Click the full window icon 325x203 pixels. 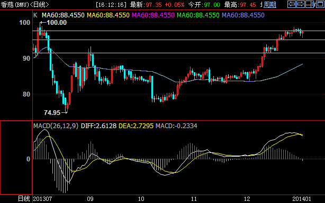click(320, 4)
